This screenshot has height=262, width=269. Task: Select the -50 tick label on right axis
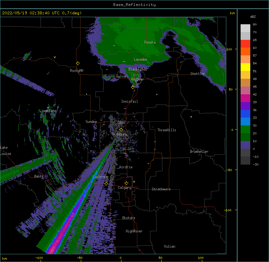pos(229,170)
